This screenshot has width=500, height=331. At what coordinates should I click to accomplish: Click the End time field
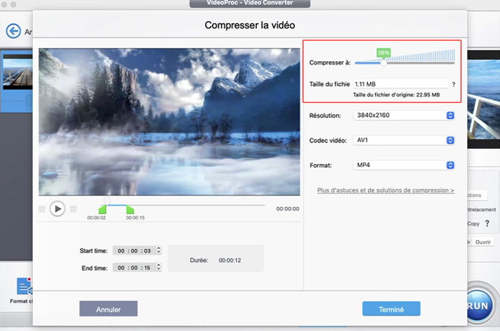[x=134, y=268]
